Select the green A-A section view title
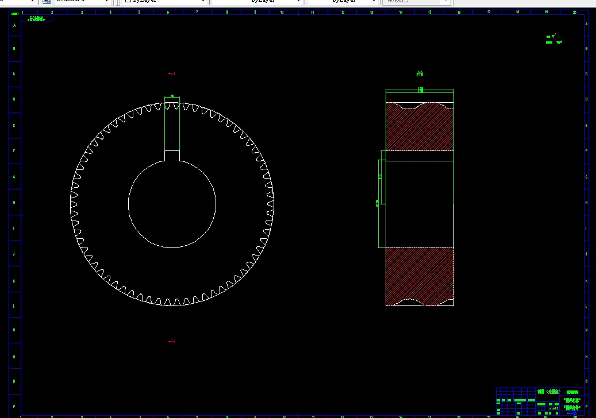 point(420,73)
